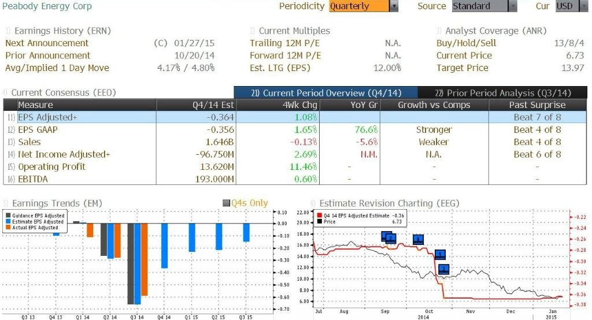Click the Q3 15 blue estimate bar
592x320 pixels.
pyautogui.click(x=246, y=232)
